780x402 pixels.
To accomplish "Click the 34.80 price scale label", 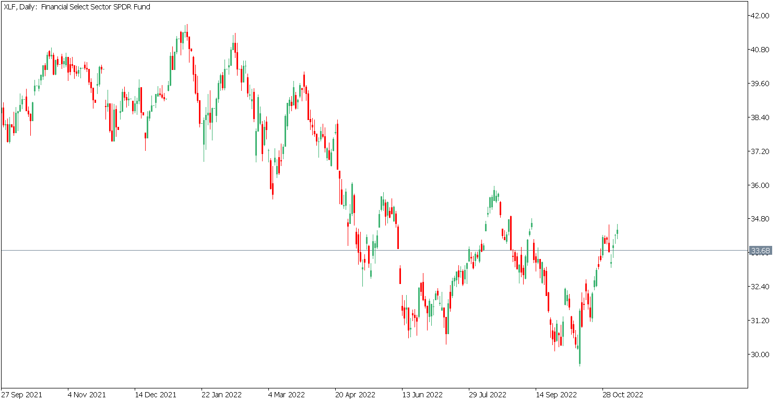I will tap(760, 219).
